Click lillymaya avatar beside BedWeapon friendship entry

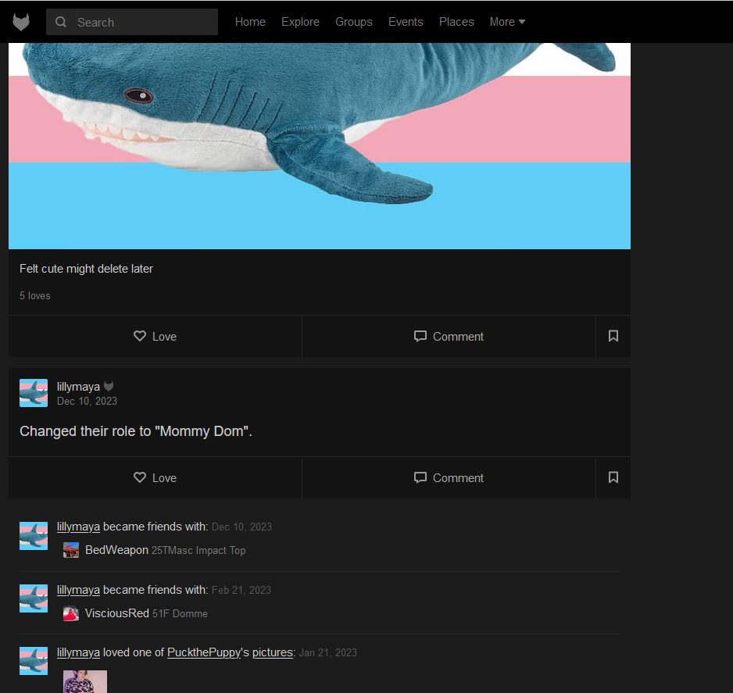34,536
